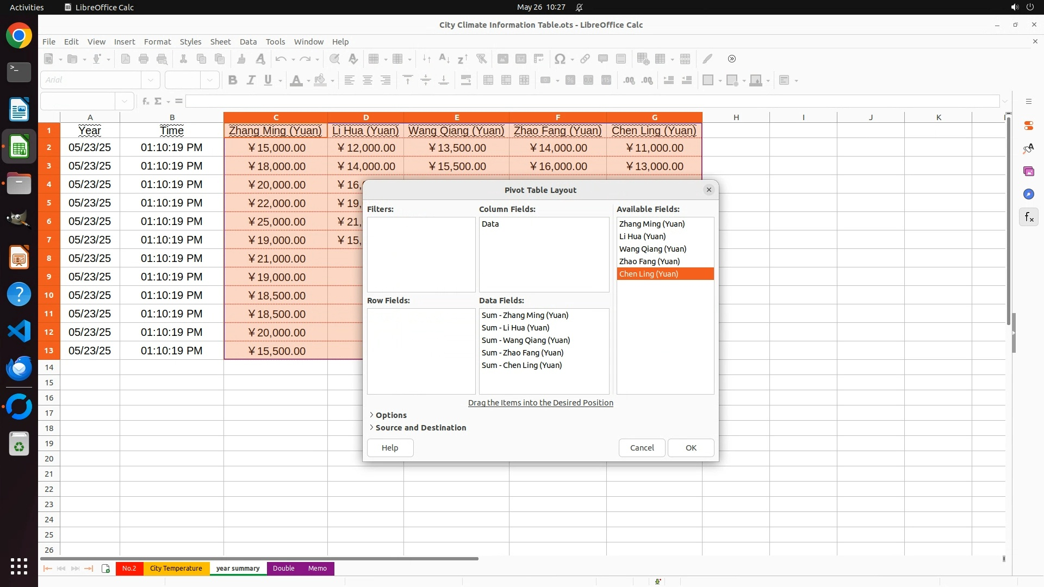Select Sum - Wang Qiang (Yuan) data field

tap(525, 340)
